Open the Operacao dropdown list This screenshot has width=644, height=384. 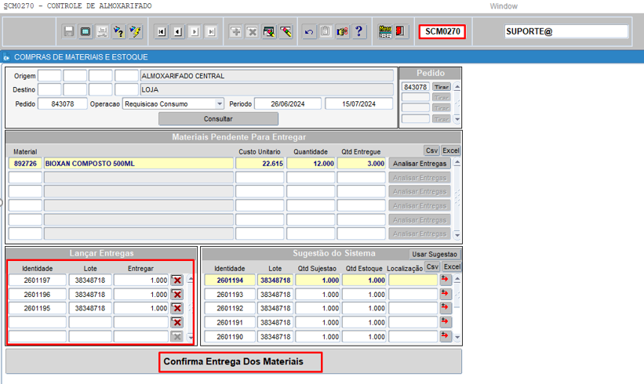[219, 103]
